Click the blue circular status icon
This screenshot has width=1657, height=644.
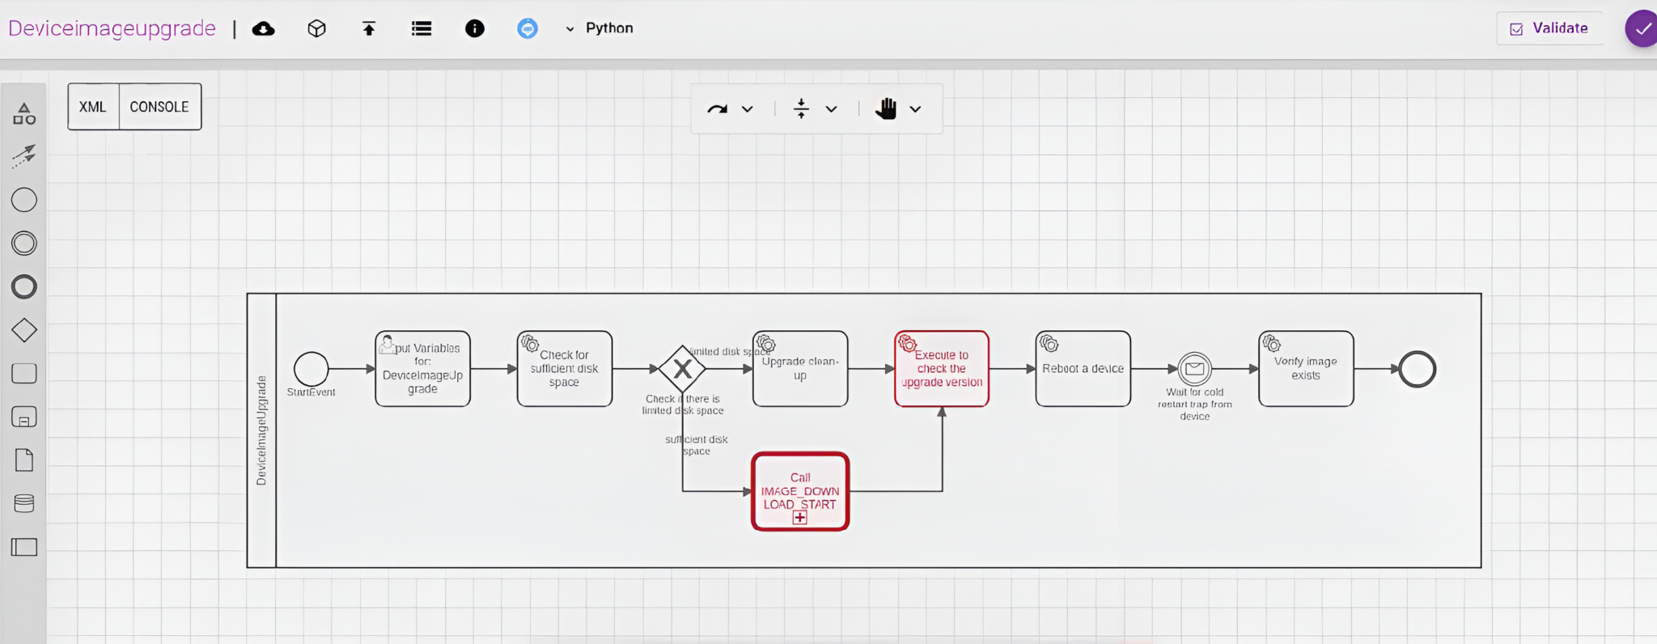point(528,29)
